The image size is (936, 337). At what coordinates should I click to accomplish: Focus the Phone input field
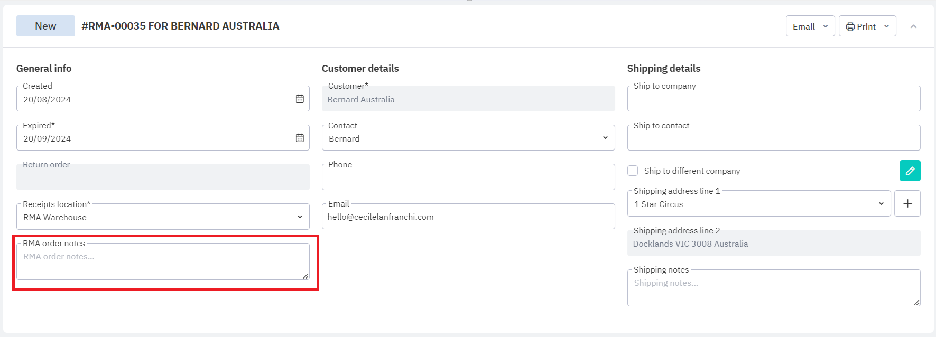[x=468, y=178]
